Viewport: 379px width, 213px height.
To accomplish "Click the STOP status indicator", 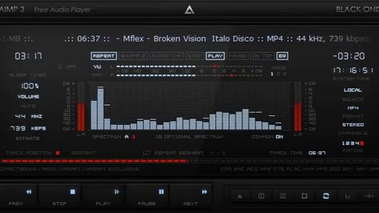I will [195, 56].
